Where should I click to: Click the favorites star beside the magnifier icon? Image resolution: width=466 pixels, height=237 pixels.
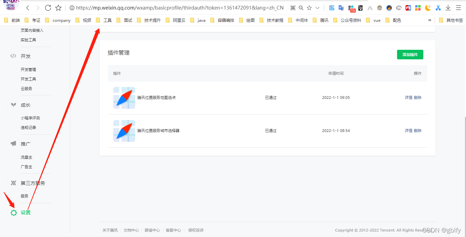309,8
